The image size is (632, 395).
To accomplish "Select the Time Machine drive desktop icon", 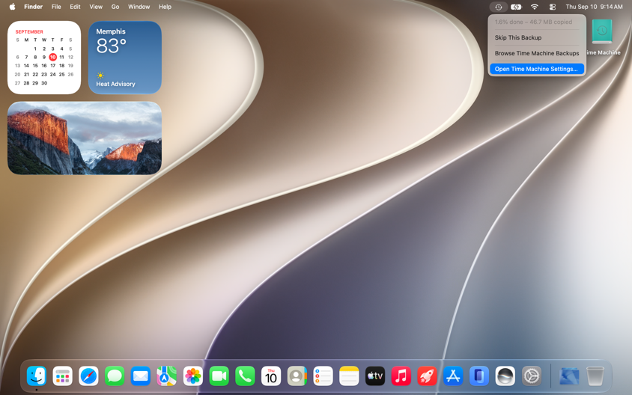I will (x=602, y=31).
